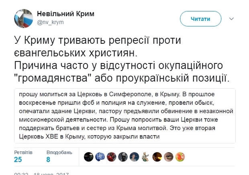Click the closed eye close-up avatar
The image size is (249, 175).
[x=170, y=156]
